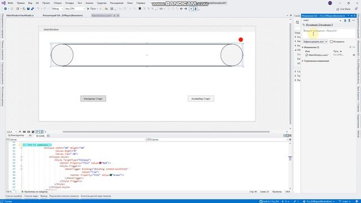Click the Visual Studio logo icon
Screen dimensions: 361x203
[x=3, y=3]
